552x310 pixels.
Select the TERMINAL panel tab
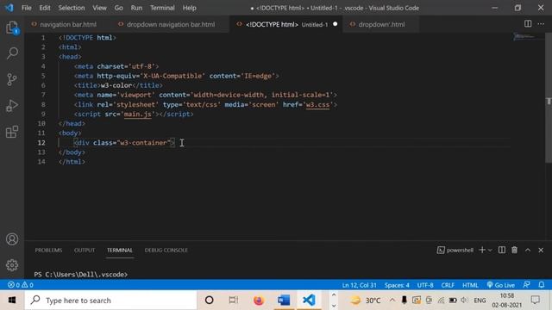[x=120, y=250]
